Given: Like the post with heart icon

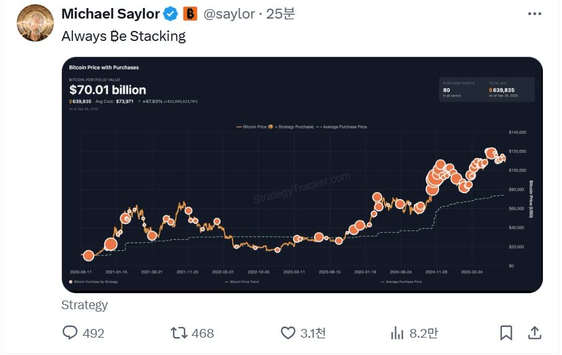Looking at the screenshot, I should pos(288,333).
